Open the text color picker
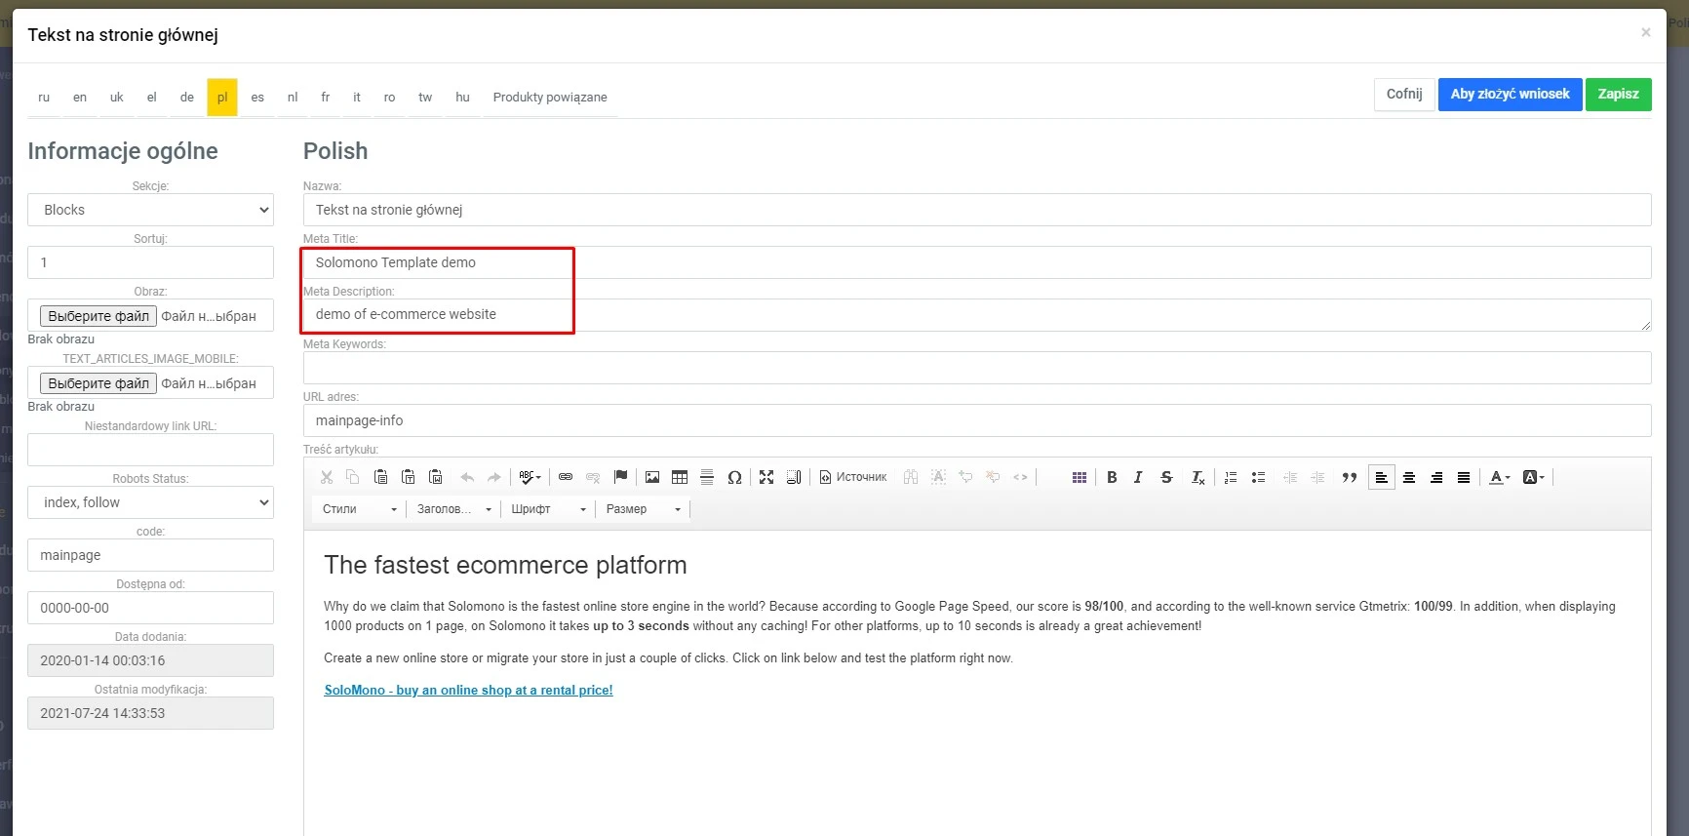 coord(1499,477)
